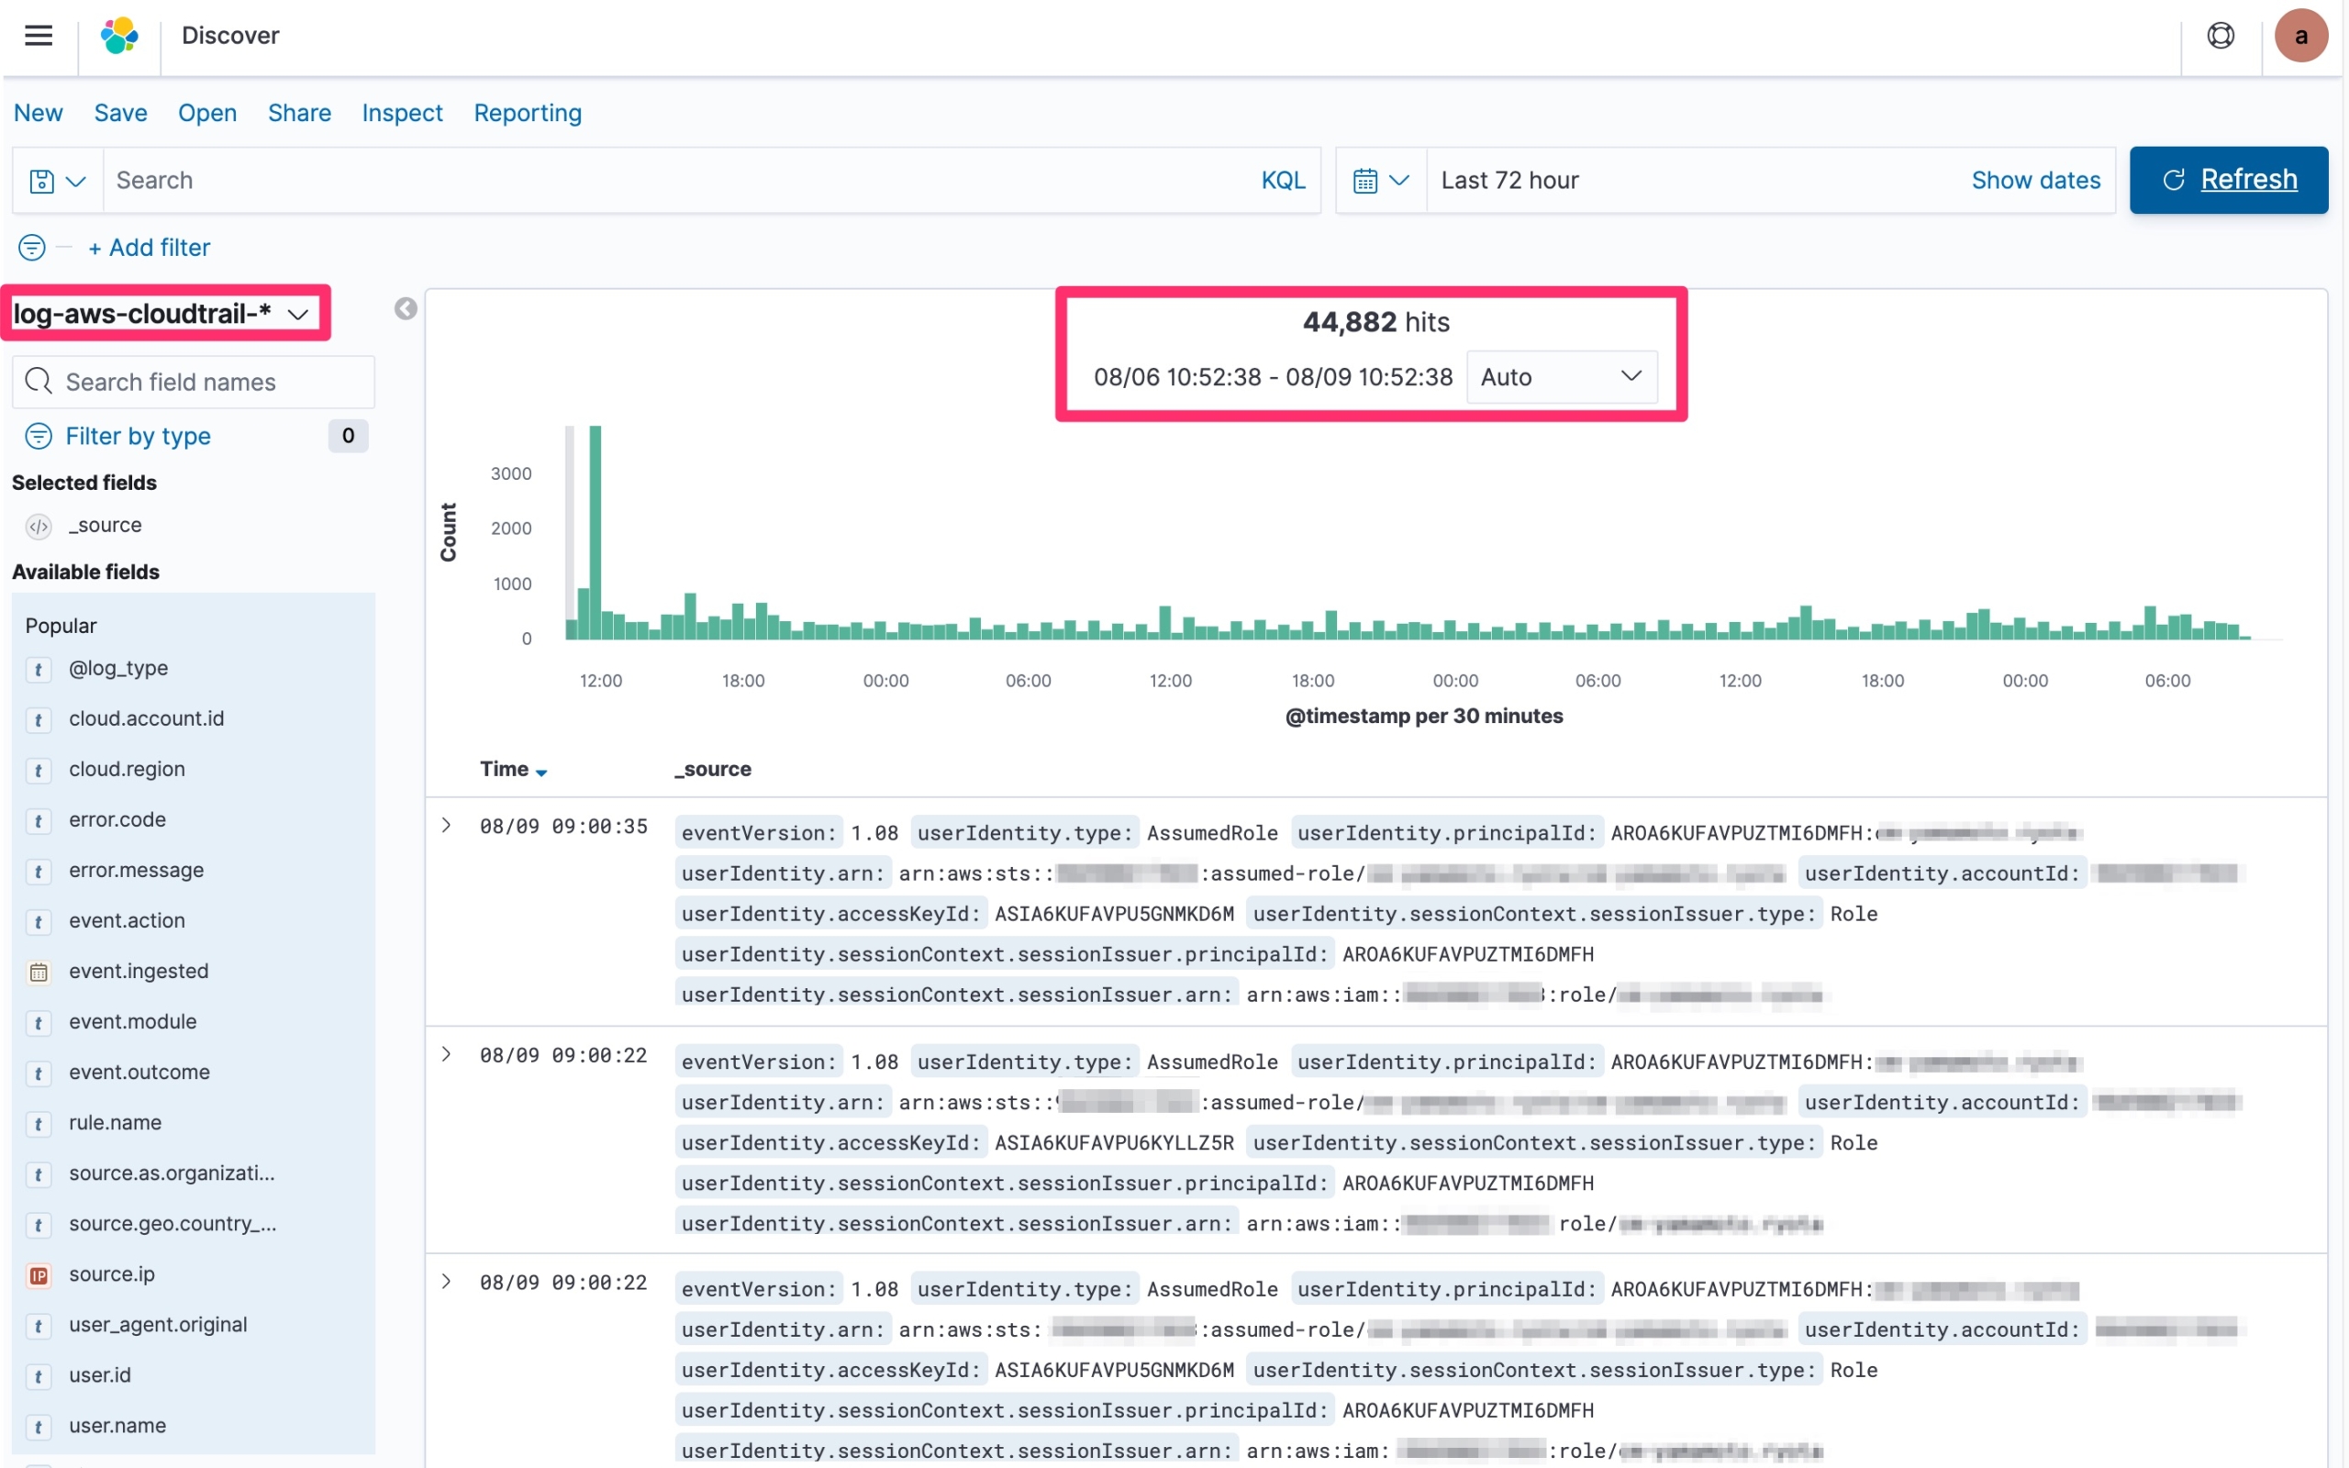Click the error.message field type icon
This screenshot has height=1468, width=2349.
point(39,871)
